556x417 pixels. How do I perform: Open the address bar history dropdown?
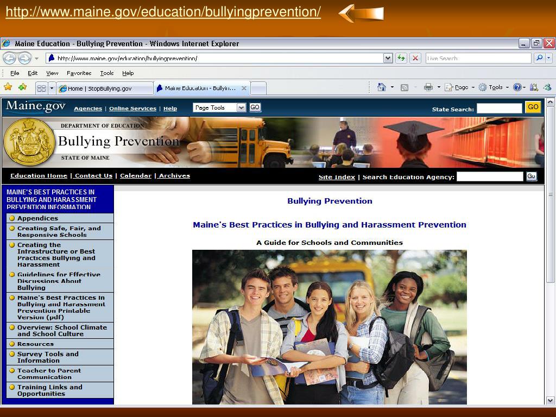pos(388,58)
